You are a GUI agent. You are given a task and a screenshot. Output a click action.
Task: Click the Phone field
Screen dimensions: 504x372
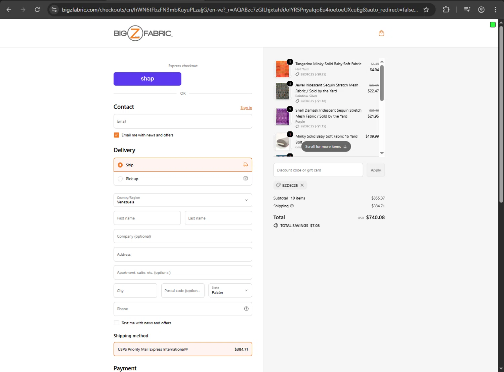coord(183,309)
